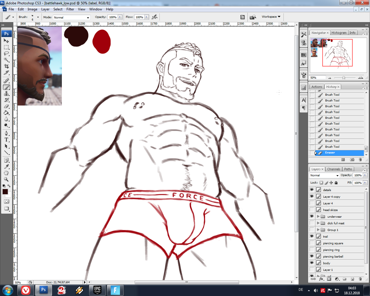
Task: Select the Eraser tool in toolbox
Action: (6, 106)
